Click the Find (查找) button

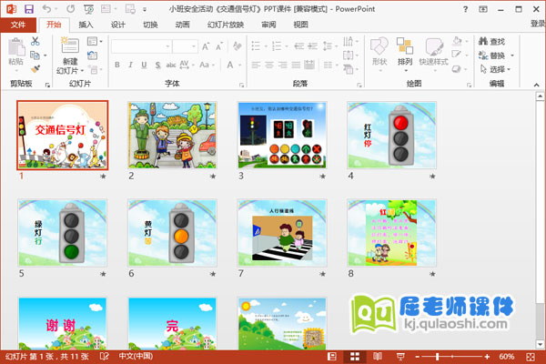click(x=491, y=42)
